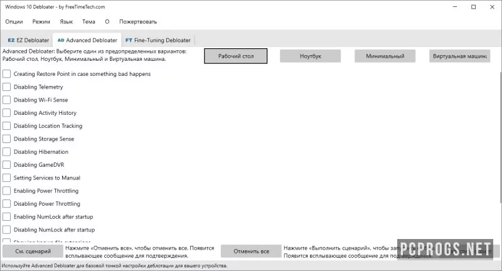Click the FT icon on the Fine-Tuning Debloater tab

coord(129,40)
